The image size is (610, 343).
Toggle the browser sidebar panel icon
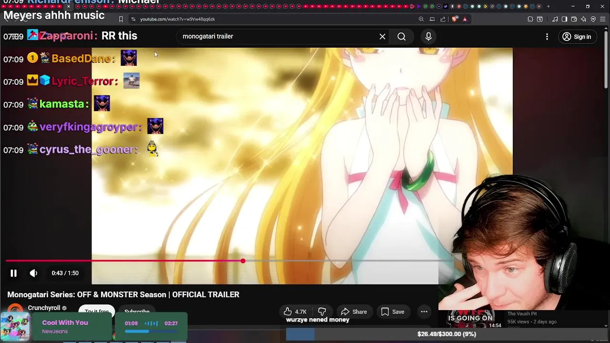564,19
